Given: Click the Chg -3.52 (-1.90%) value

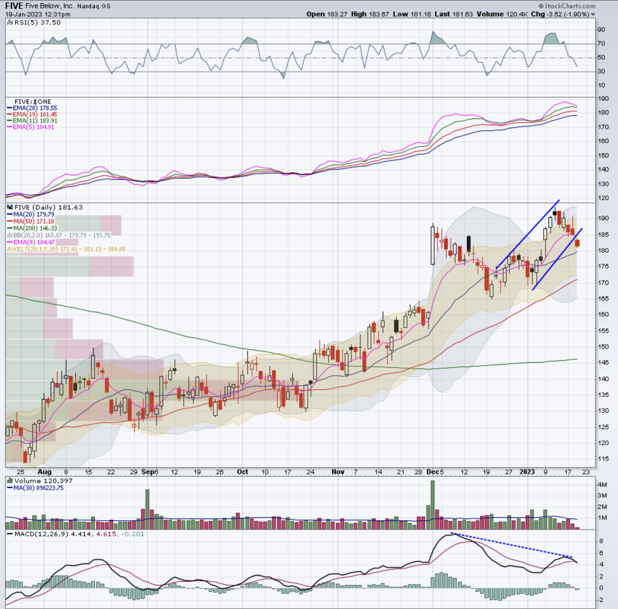Looking at the screenshot, I should [560, 14].
